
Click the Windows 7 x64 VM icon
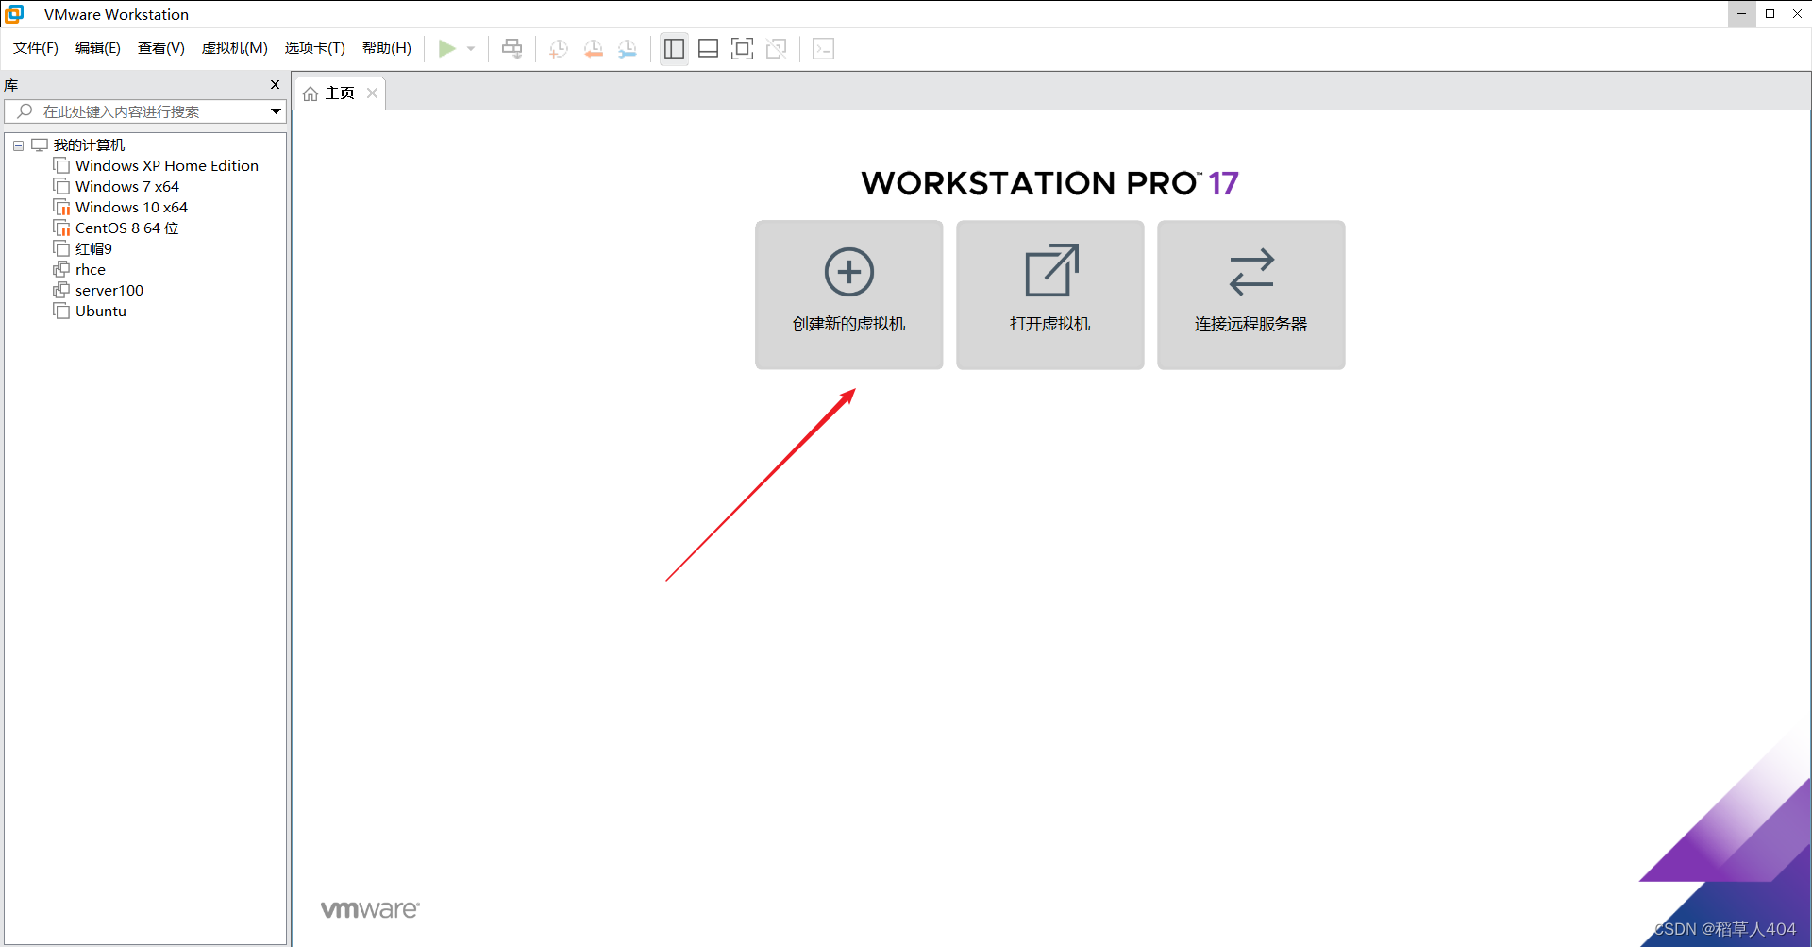[x=61, y=187]
